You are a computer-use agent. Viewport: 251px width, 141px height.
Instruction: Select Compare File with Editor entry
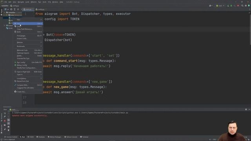(28, 88)
